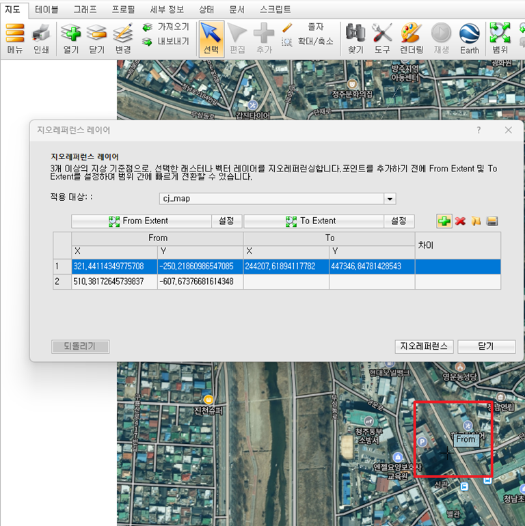This screenshot has height=526, width=525.
Task: Click empty To Y cell in row 2
Action: pyautogui.click(x=373, y=281)
